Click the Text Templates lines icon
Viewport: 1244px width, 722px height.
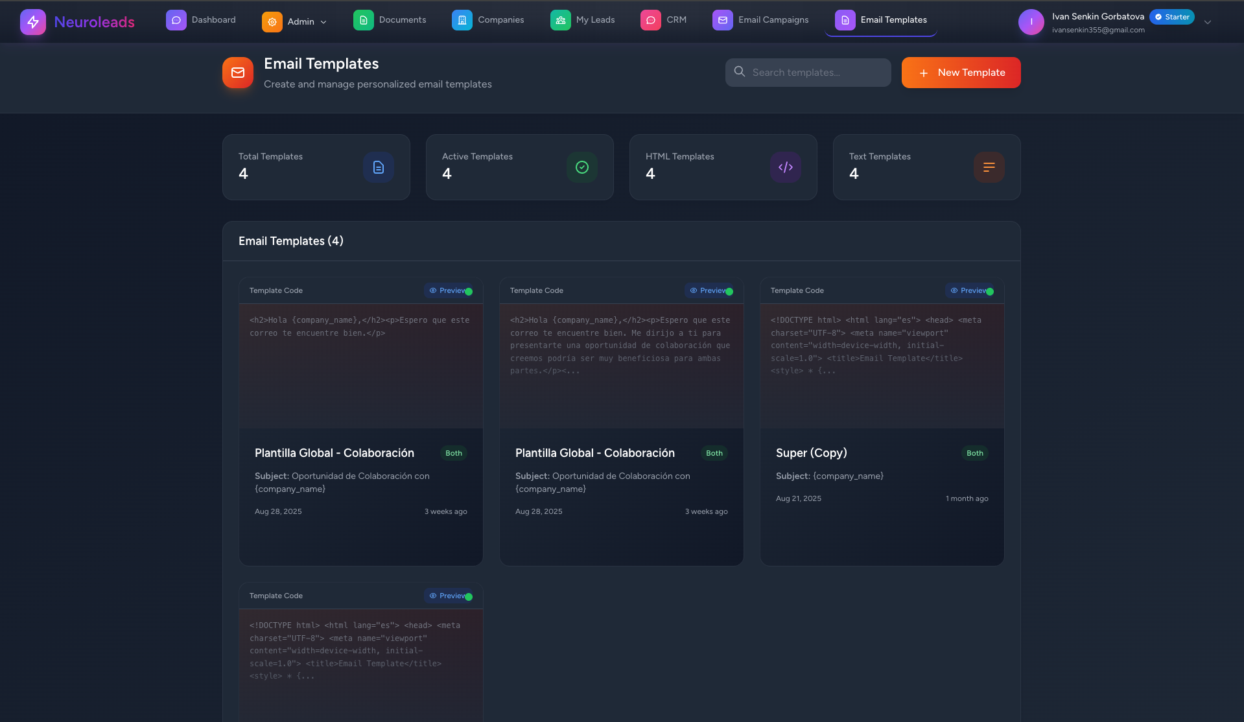pos(989,167)
